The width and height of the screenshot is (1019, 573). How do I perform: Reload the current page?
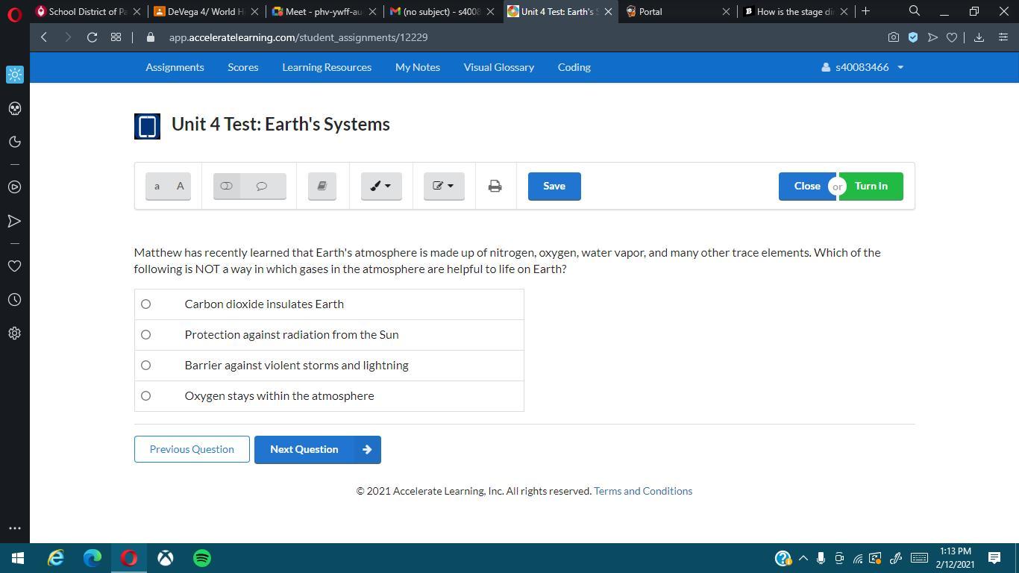click(x=92, y=37)
